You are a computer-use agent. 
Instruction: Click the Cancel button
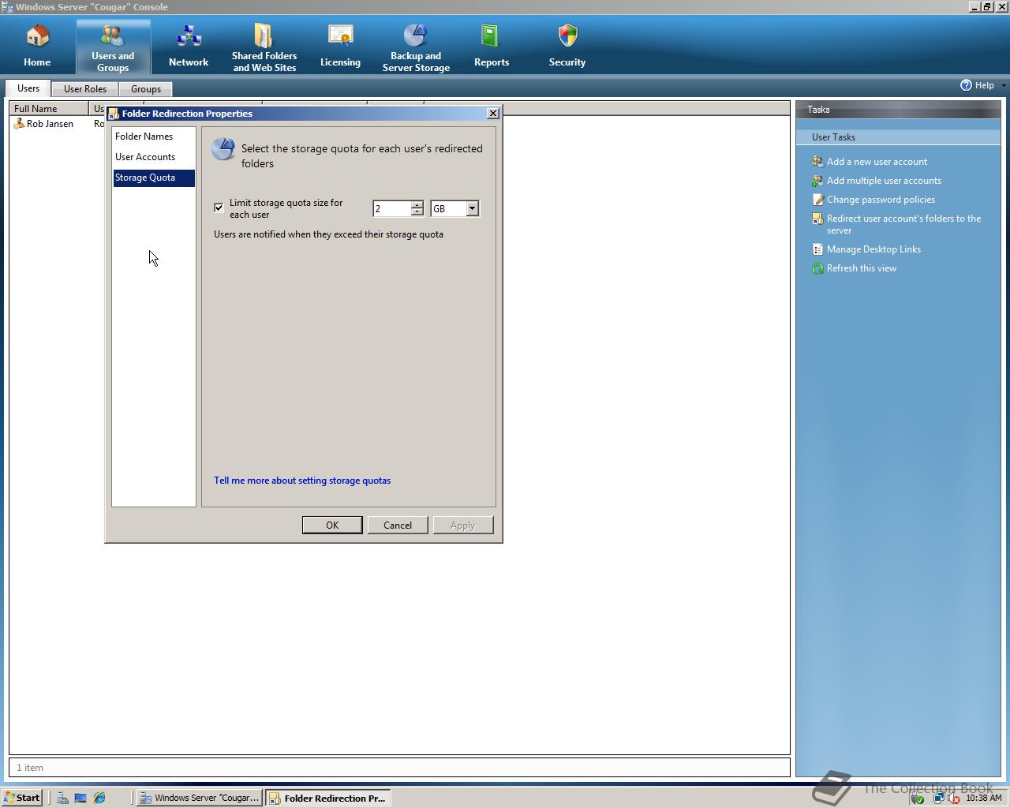pyautogui.click(x=398, y=525)
